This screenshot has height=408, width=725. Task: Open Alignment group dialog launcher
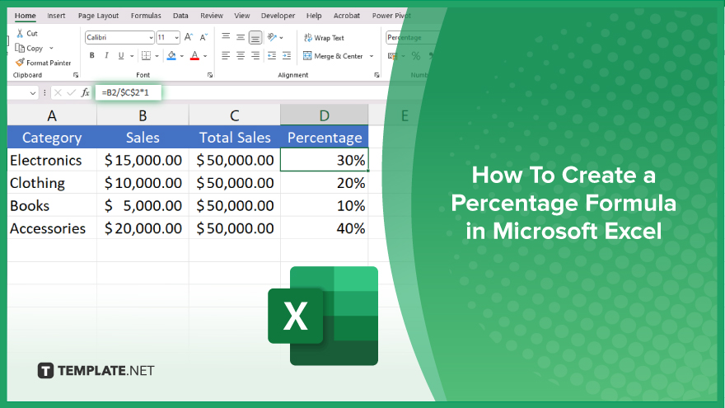(x=377, y=75)
